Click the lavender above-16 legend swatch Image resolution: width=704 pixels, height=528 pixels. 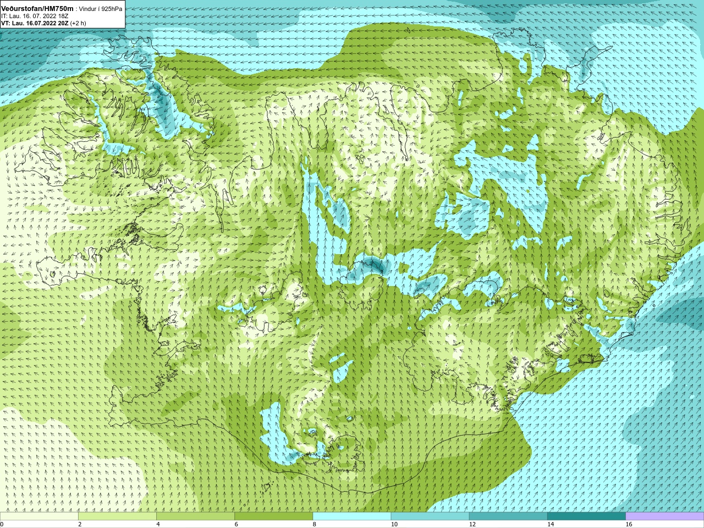tap(665, 516)
